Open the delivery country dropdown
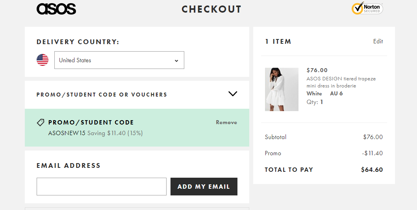The width and height of the screenshot is (417, 210). tap(119, 60)
